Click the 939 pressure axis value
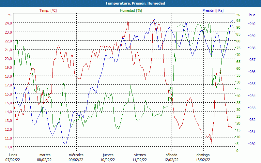The height and width of the screenshot is (163, 261). coord(252,36)
